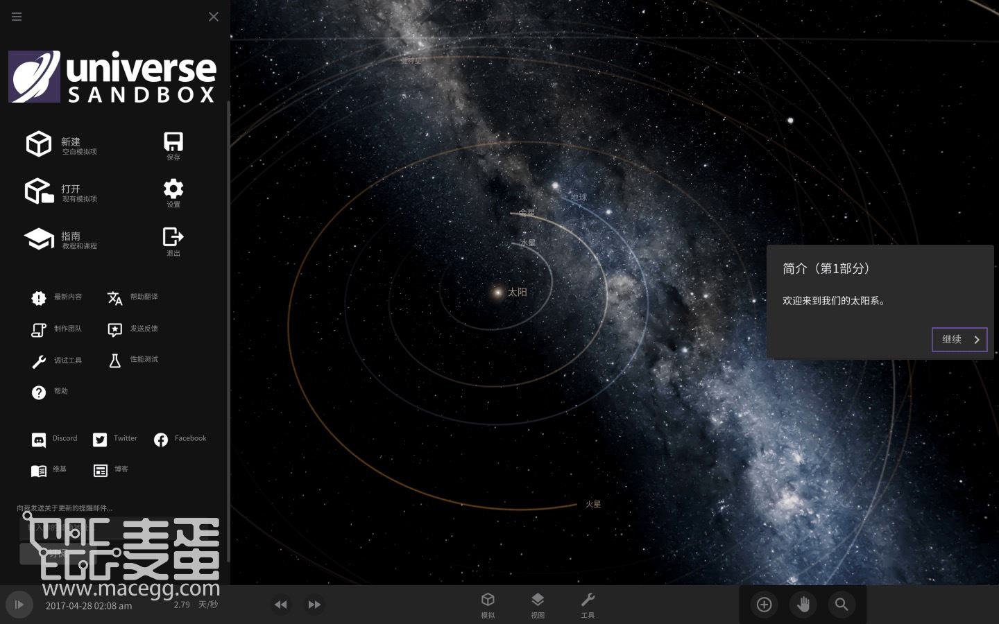The width and height of the screenshot is (999, 624).
Task: Open the hamburger menu icon
Action: click(17, 17)
